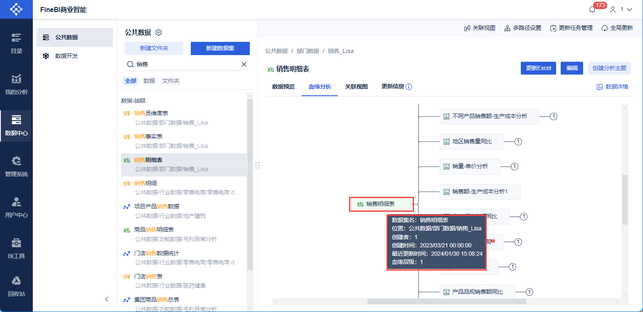Click 公共数据 breadcrumb link

point(276,51)
